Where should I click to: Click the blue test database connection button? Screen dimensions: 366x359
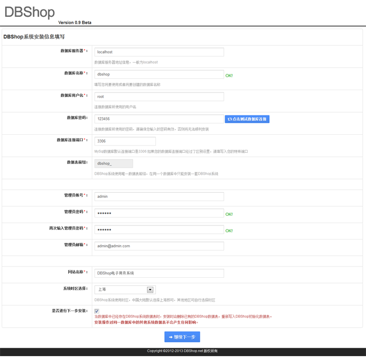coord(247,119)
